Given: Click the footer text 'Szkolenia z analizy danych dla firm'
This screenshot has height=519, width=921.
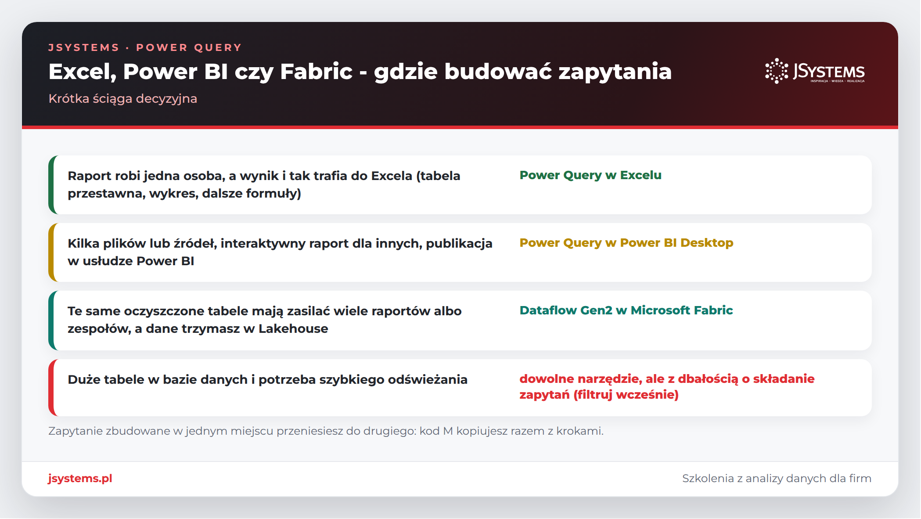Looking at the screenshot, I should (x=777, y=478).
